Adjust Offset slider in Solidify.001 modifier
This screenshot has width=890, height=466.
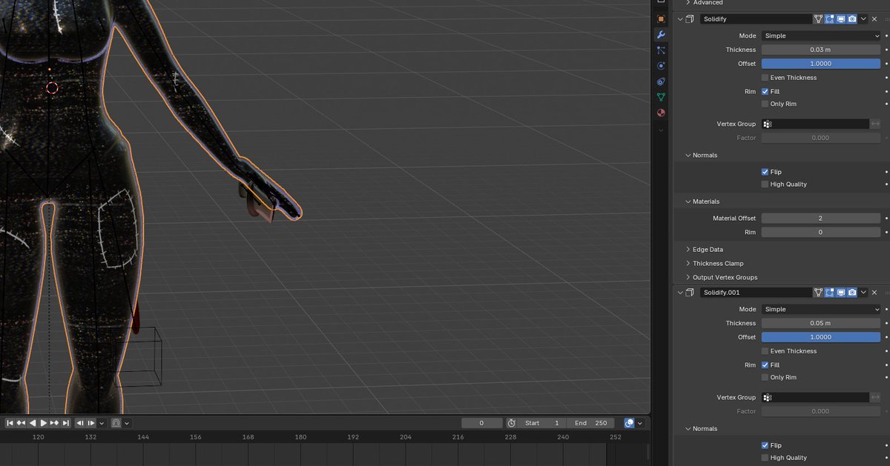(820, 337)
